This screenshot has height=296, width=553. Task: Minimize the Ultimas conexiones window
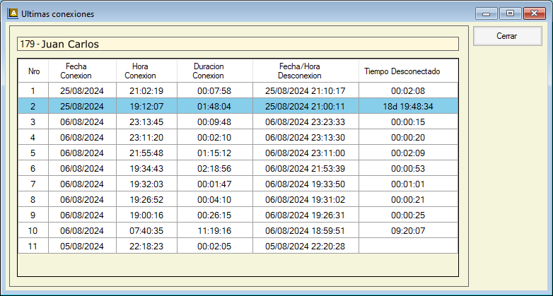click(486, 13)
